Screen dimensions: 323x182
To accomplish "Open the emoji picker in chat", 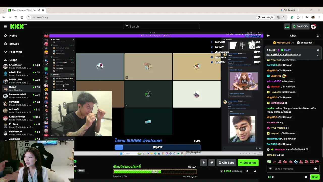I will [315, 169].
